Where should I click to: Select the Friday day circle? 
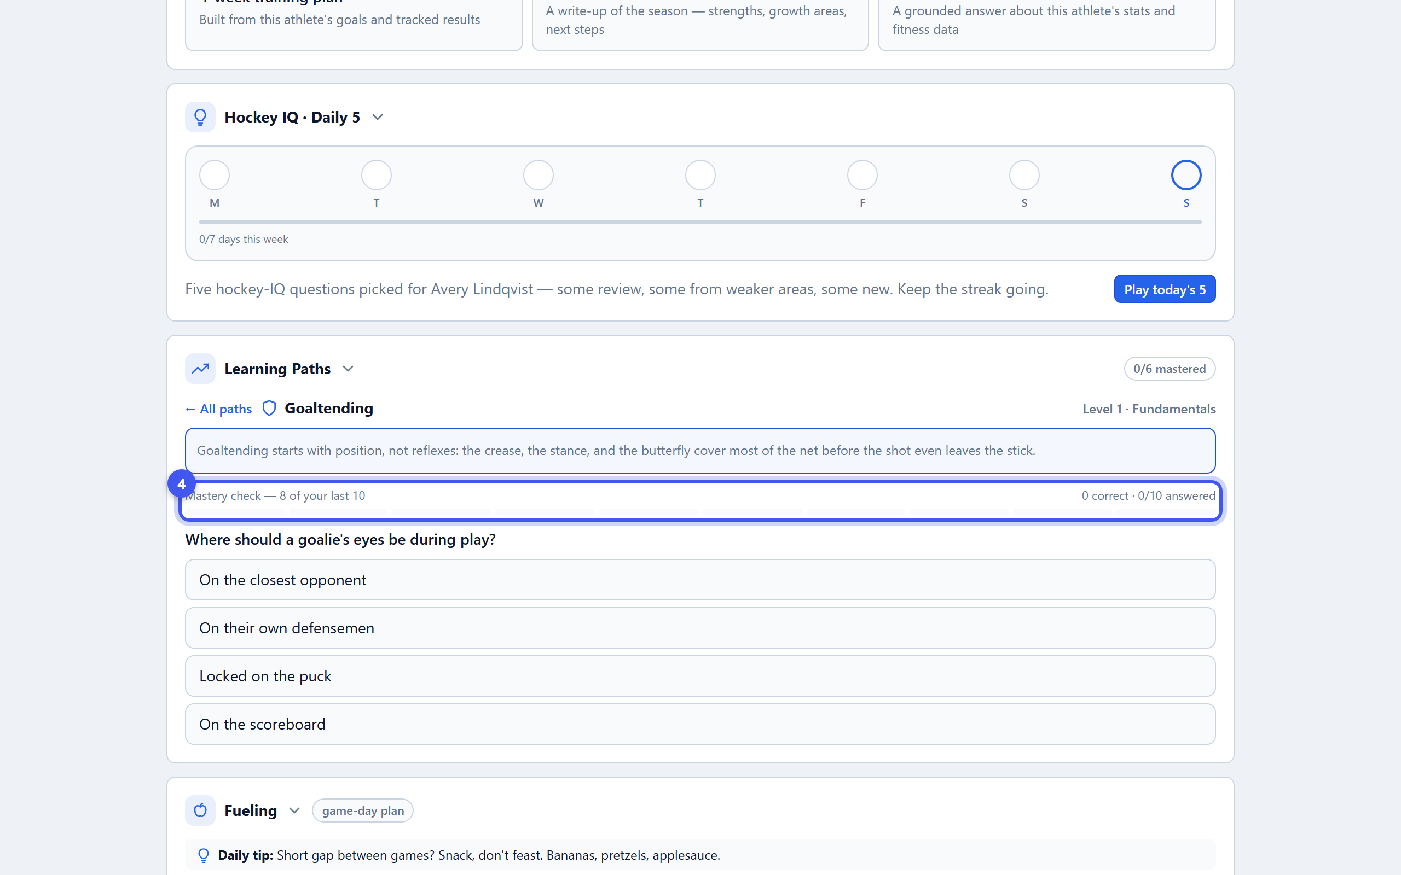click(862, 175)
